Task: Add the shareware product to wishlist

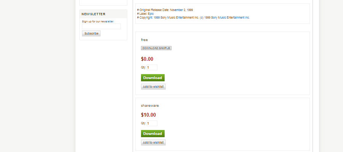Action: click(x=153, y=142)
